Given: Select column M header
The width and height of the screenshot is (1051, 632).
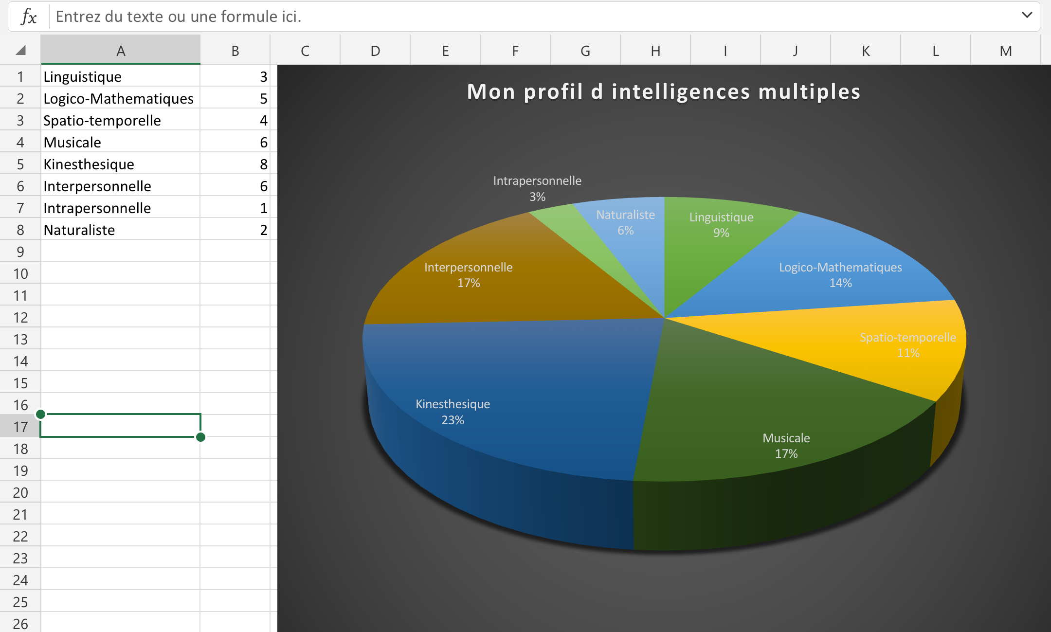Looking at the screenshot, I should (x=1005, y=49).
